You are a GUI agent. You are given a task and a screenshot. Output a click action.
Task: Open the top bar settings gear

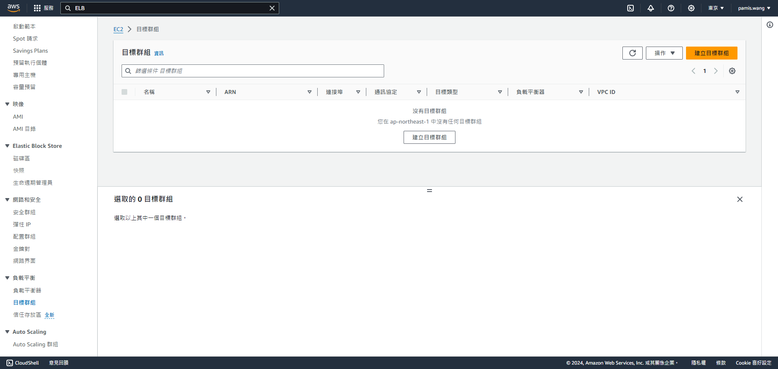tap(691, 8)
